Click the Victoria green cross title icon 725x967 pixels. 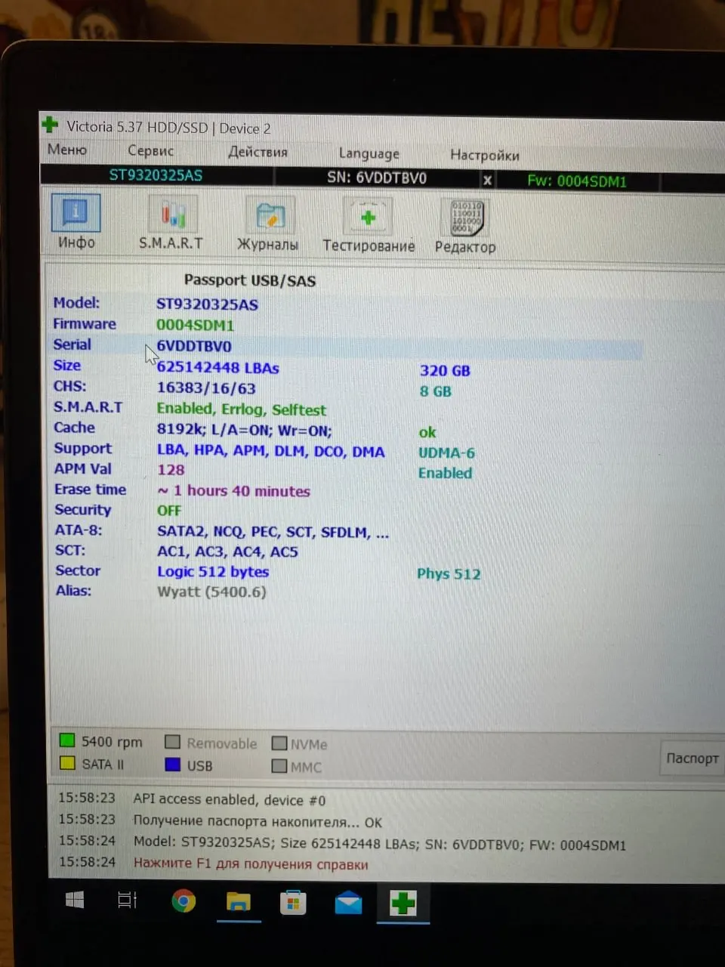pyautogui.click(x=50, y=124)
